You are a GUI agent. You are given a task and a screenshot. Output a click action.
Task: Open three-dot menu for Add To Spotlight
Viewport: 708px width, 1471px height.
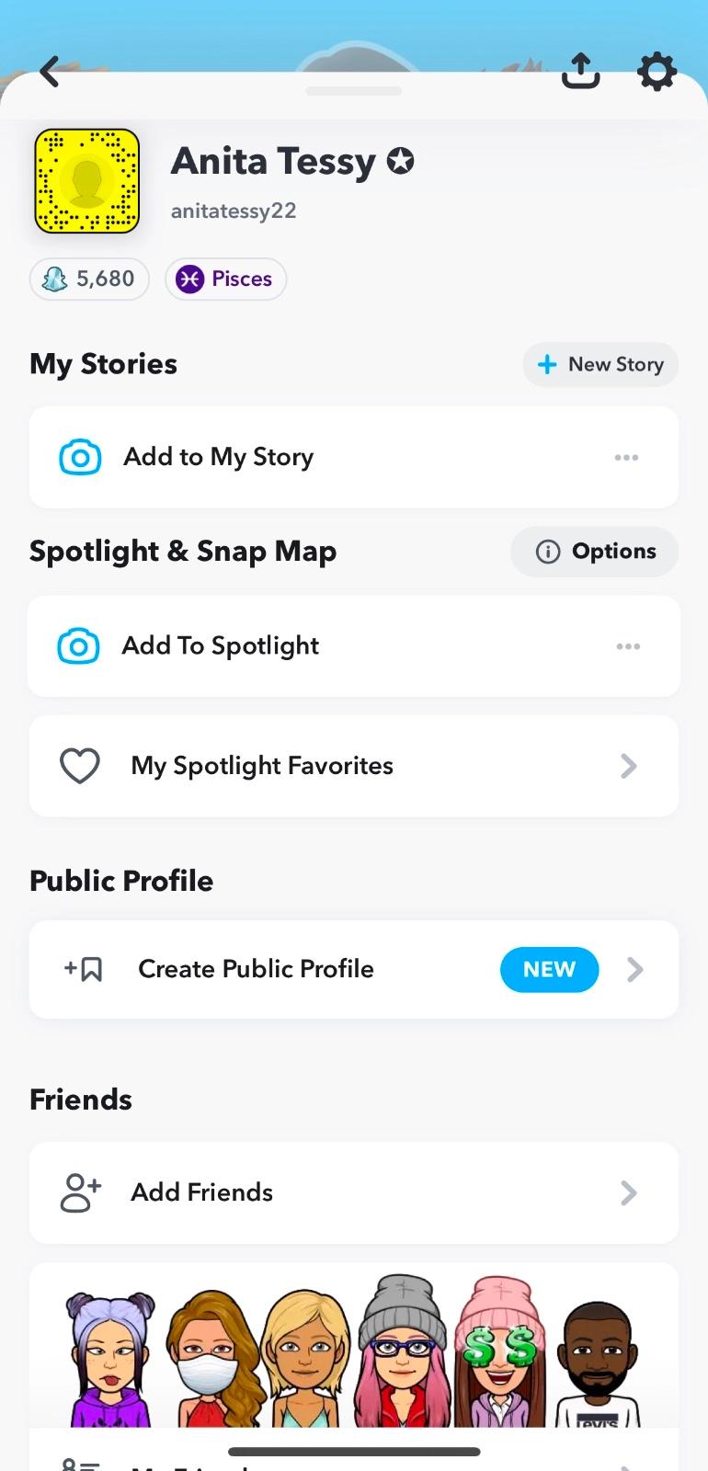(x=628, y=646)
